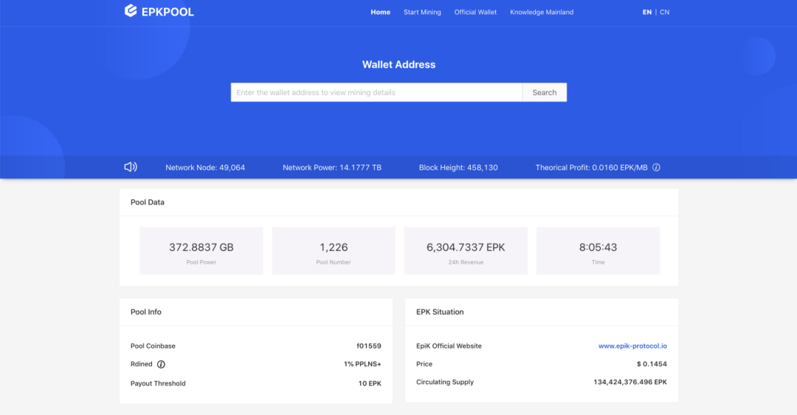Click the 8:05:43 Time card

click(x=598, y=251)
